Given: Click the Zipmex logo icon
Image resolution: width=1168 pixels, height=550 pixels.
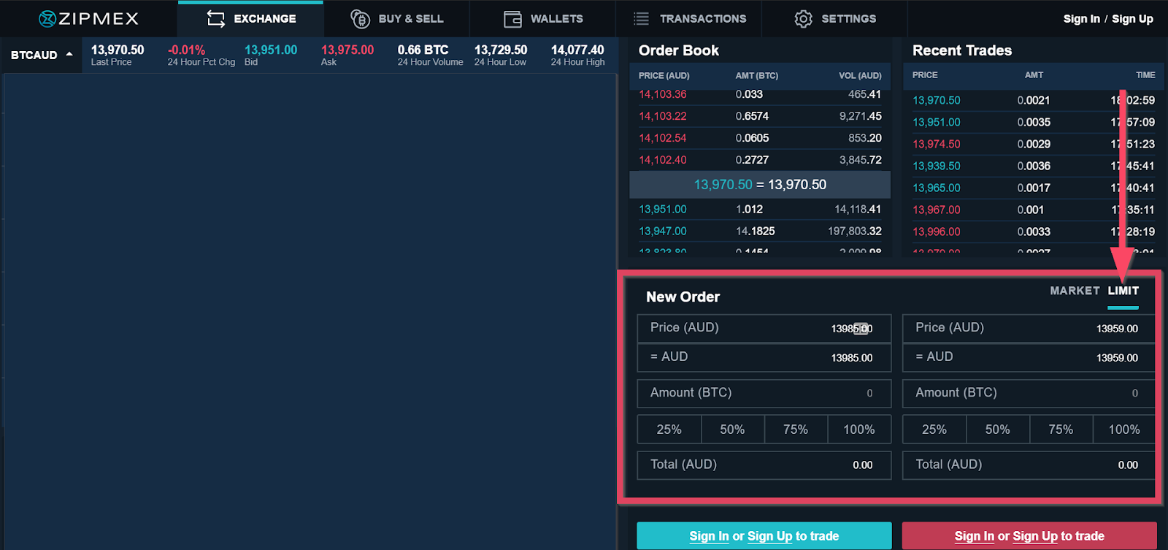Looking at the screenshot, I should [47, 19].
